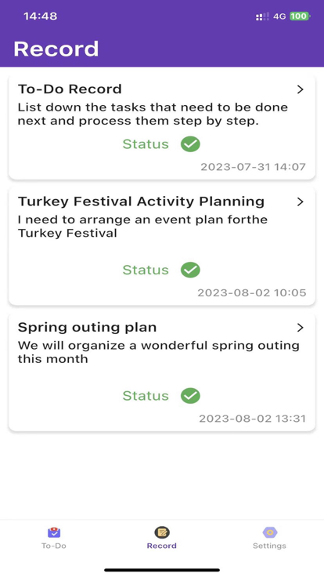Tap the Record notepad icon

[x=162, y=532]
